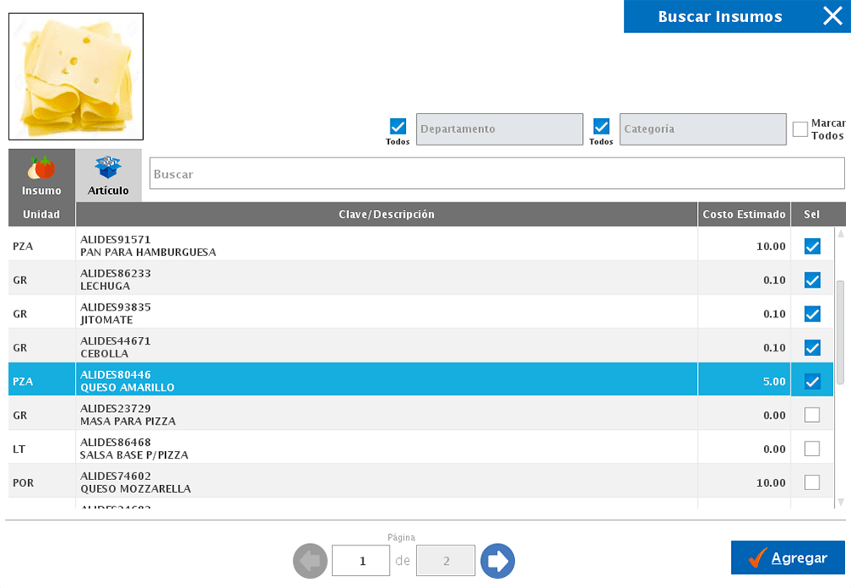Uncheck the Todos checkbox for Categoría
The height and width of the screenshot is (588, 851).
pos(601,127)
